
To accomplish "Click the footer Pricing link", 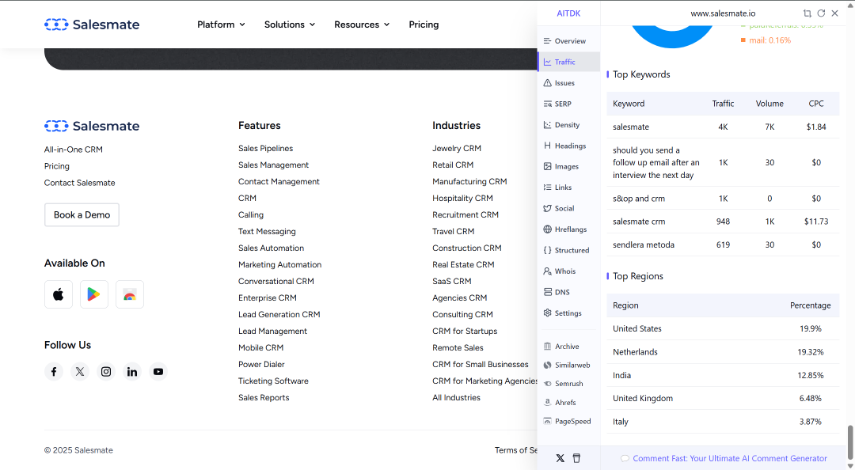I will point(57,166).
